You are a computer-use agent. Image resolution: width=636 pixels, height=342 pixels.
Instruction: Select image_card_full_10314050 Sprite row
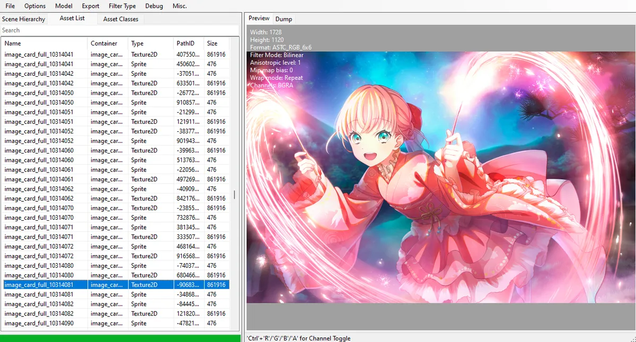tap(116, 102)
